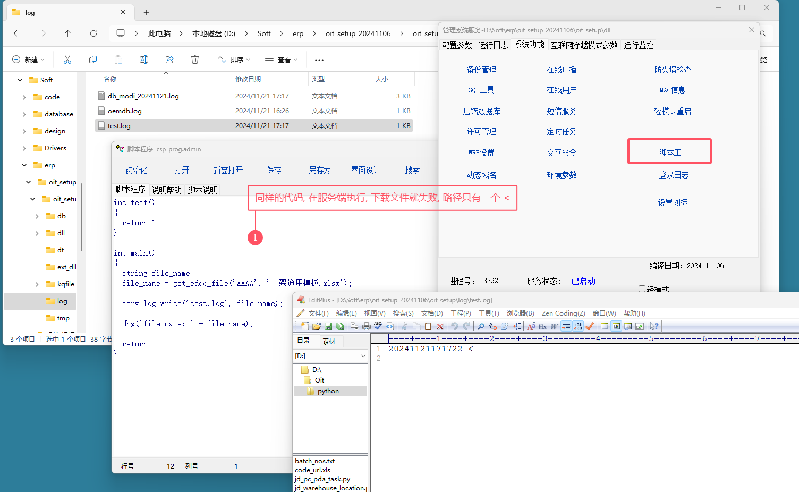Select the oemdb.log file
799x492 pixels.
click(x=125, y=111)
